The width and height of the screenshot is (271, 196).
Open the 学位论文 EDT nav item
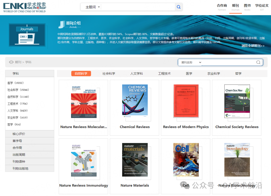pyautogui.click(x=262, y=7)
